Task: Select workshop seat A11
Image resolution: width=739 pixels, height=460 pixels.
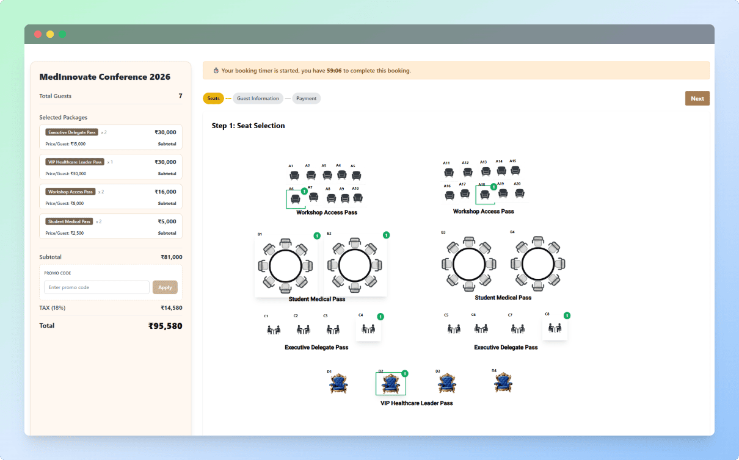Action: coord(449,173)
